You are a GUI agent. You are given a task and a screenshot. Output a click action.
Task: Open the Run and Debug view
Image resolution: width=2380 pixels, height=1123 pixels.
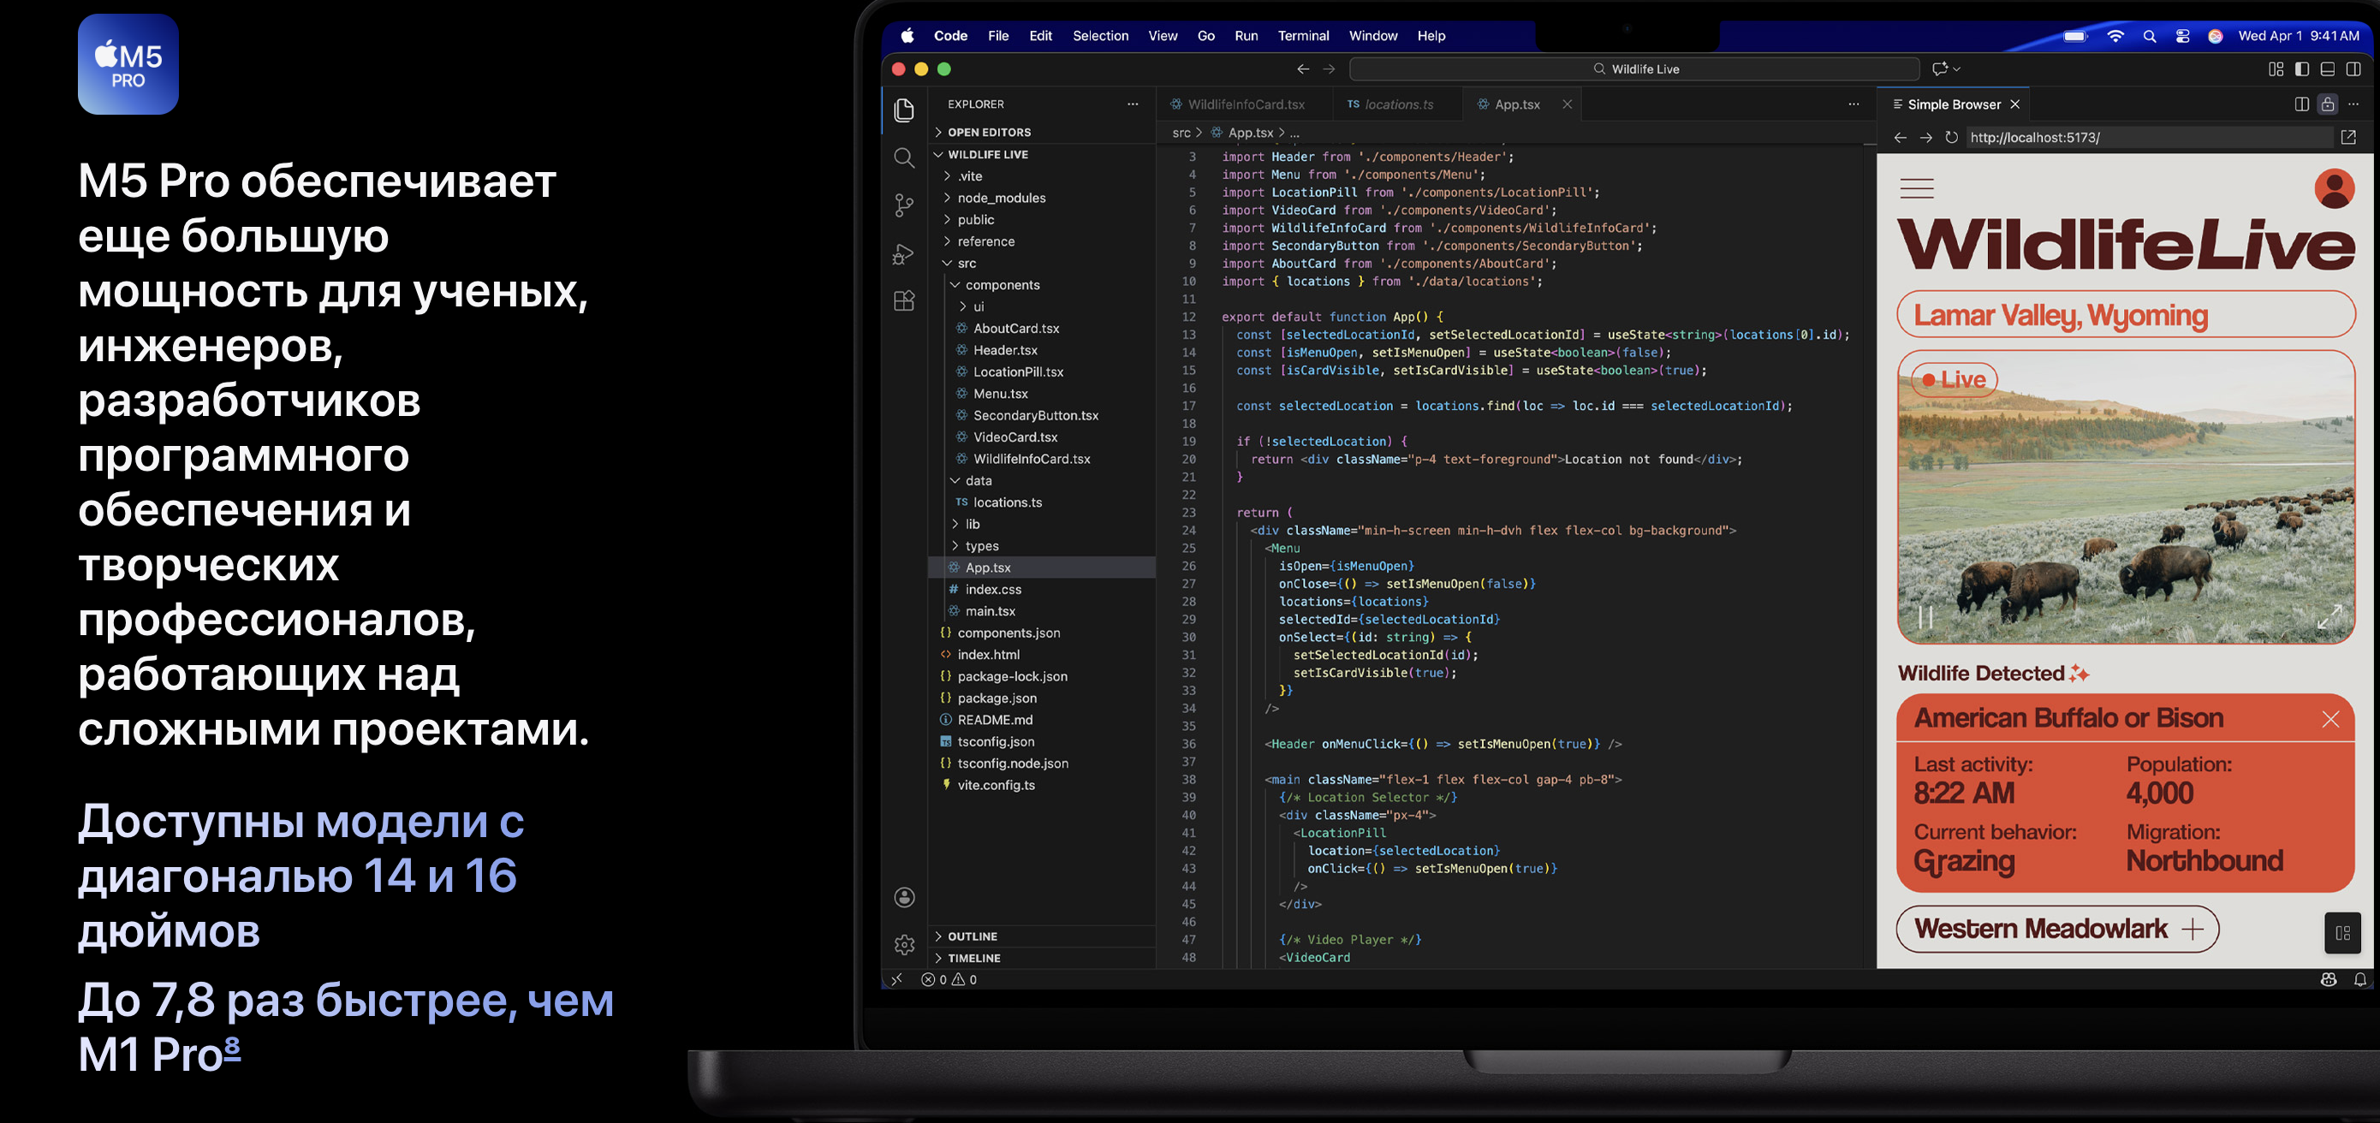tap(903, 254)
